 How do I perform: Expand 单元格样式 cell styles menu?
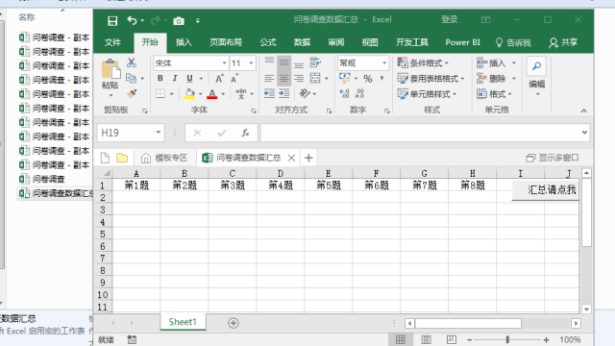coord(427,94)
